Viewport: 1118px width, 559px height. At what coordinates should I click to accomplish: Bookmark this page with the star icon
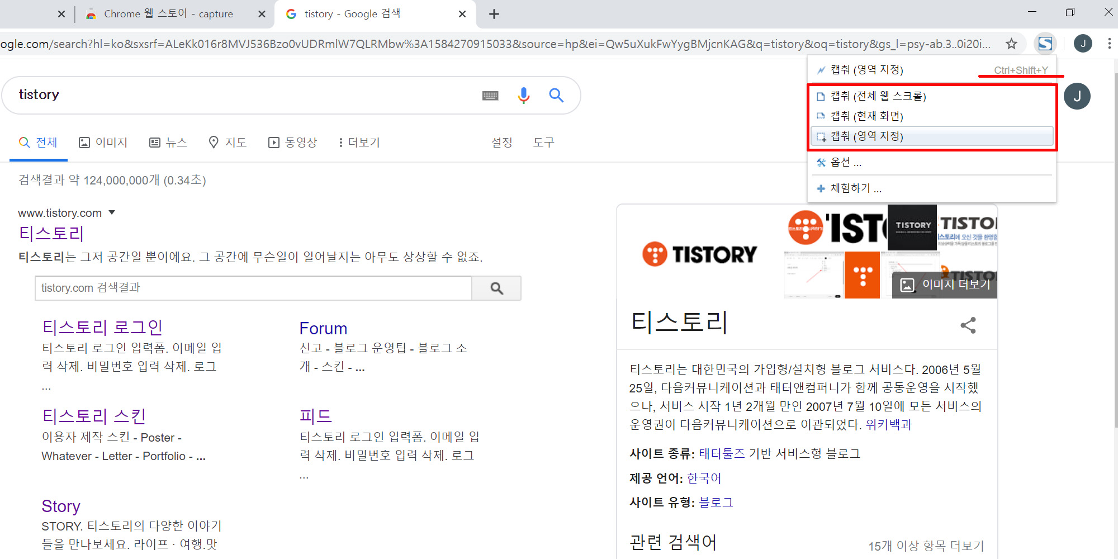click(1011, 44)
